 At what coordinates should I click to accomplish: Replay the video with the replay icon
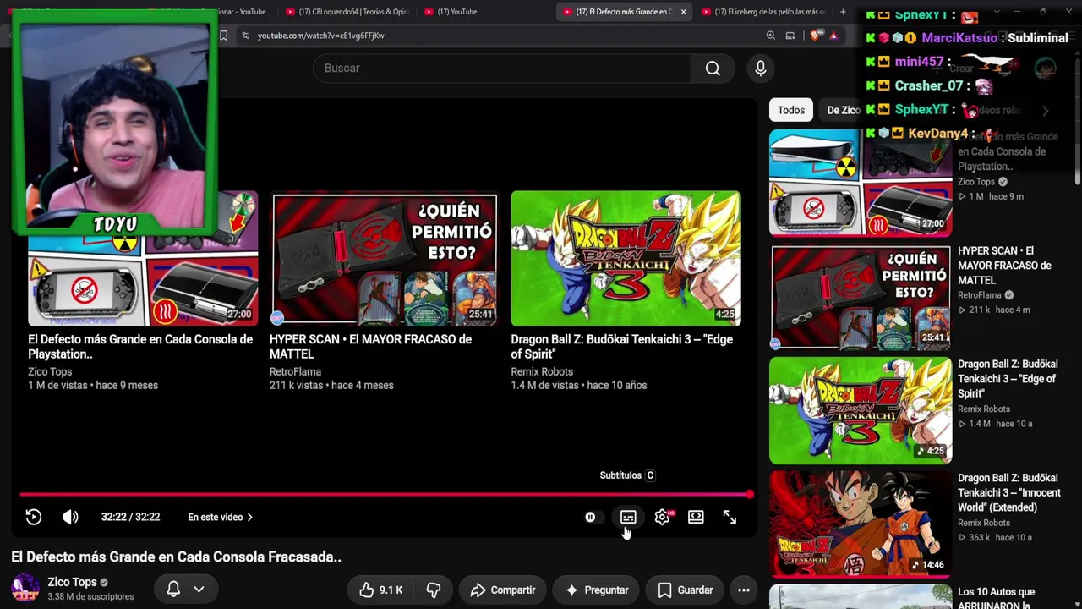click(34, 517)
